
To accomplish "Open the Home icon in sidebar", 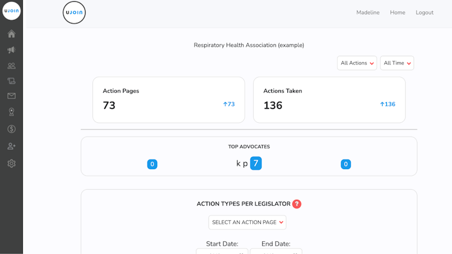I will [x=11, y=34].
